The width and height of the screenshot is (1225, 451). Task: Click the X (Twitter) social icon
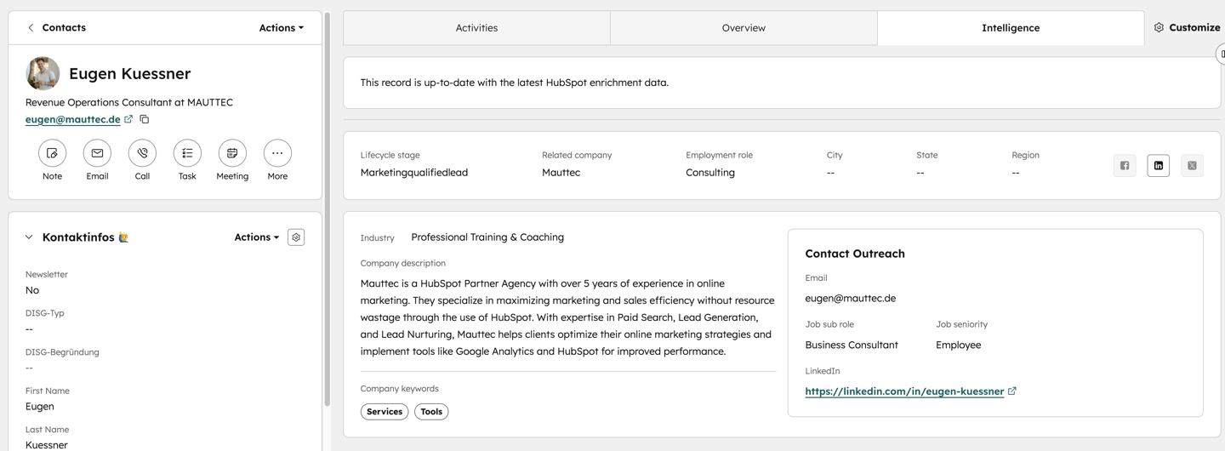[x=1192, y=166]
